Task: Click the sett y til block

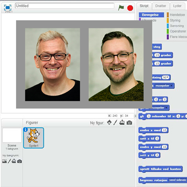Action: (x=149, y=155)
